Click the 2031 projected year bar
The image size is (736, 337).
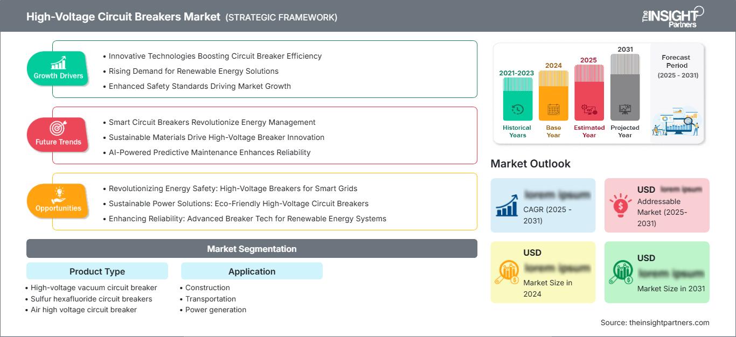(x=625, y=87)
